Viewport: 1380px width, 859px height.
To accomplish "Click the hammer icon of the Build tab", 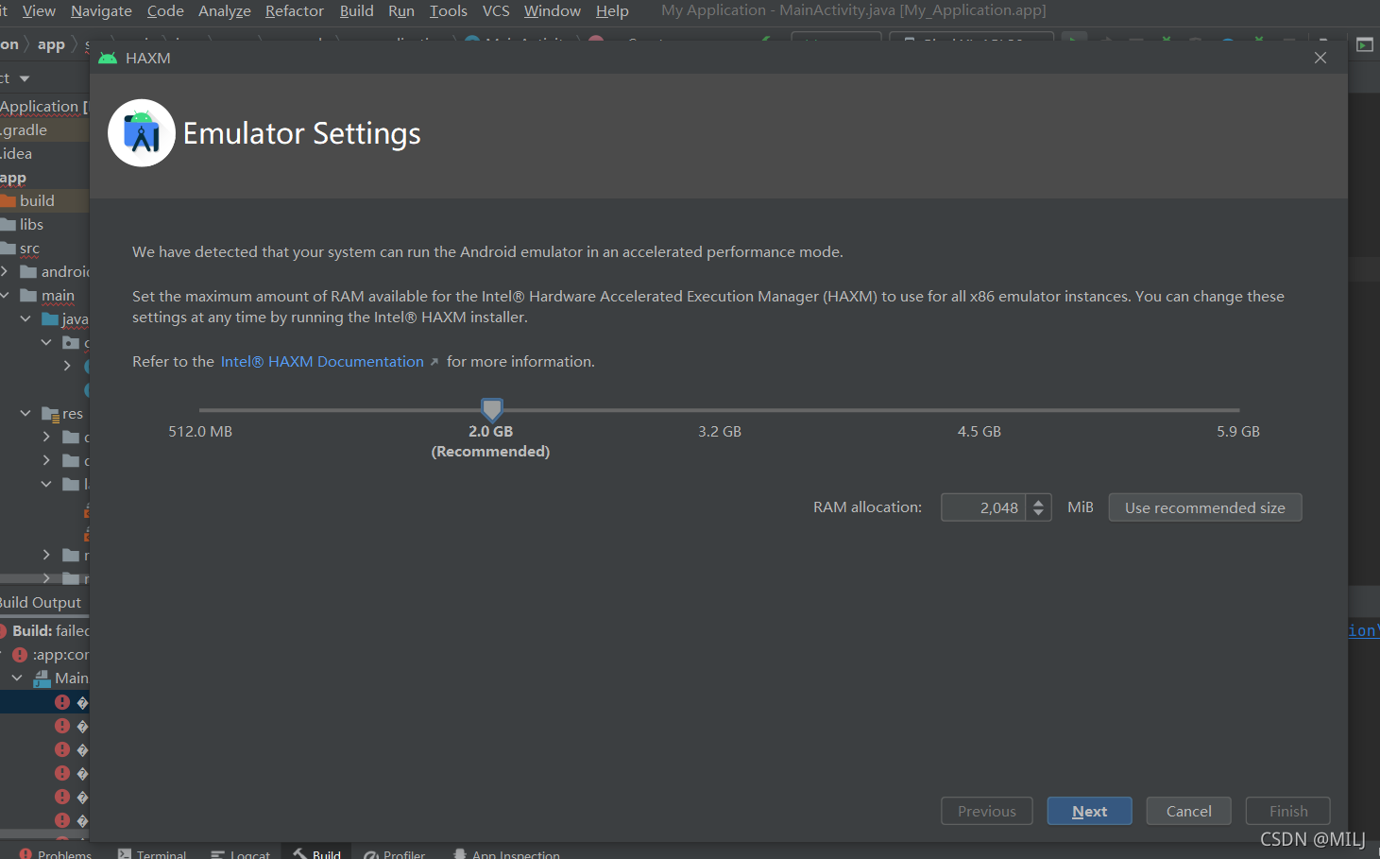I will pos(299,853).
